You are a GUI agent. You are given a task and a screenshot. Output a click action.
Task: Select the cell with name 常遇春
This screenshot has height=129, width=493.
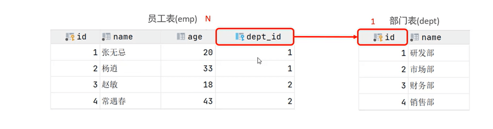131,101
